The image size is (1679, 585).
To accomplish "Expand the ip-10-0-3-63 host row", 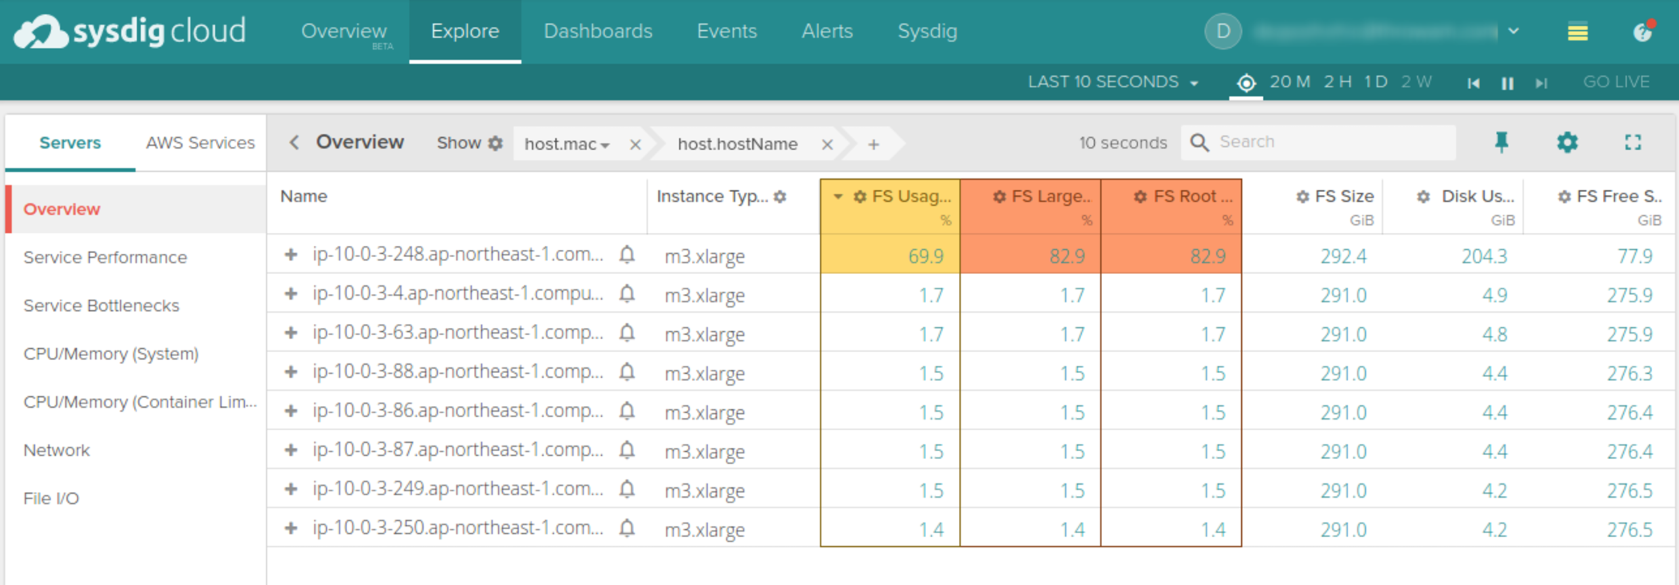I will point(291,333).
